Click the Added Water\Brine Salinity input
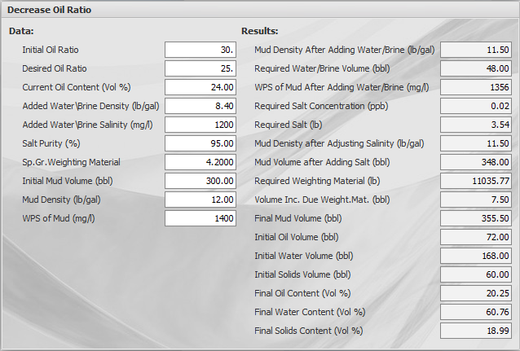Screen dimensions: 520x351 [201, 125]
